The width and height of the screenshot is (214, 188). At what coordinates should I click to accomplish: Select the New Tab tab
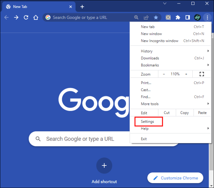point(39,7)
